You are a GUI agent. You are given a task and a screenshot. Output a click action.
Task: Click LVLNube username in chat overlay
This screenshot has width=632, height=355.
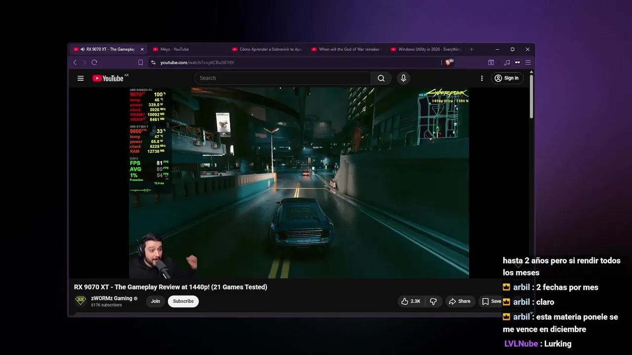coord(521,344)
